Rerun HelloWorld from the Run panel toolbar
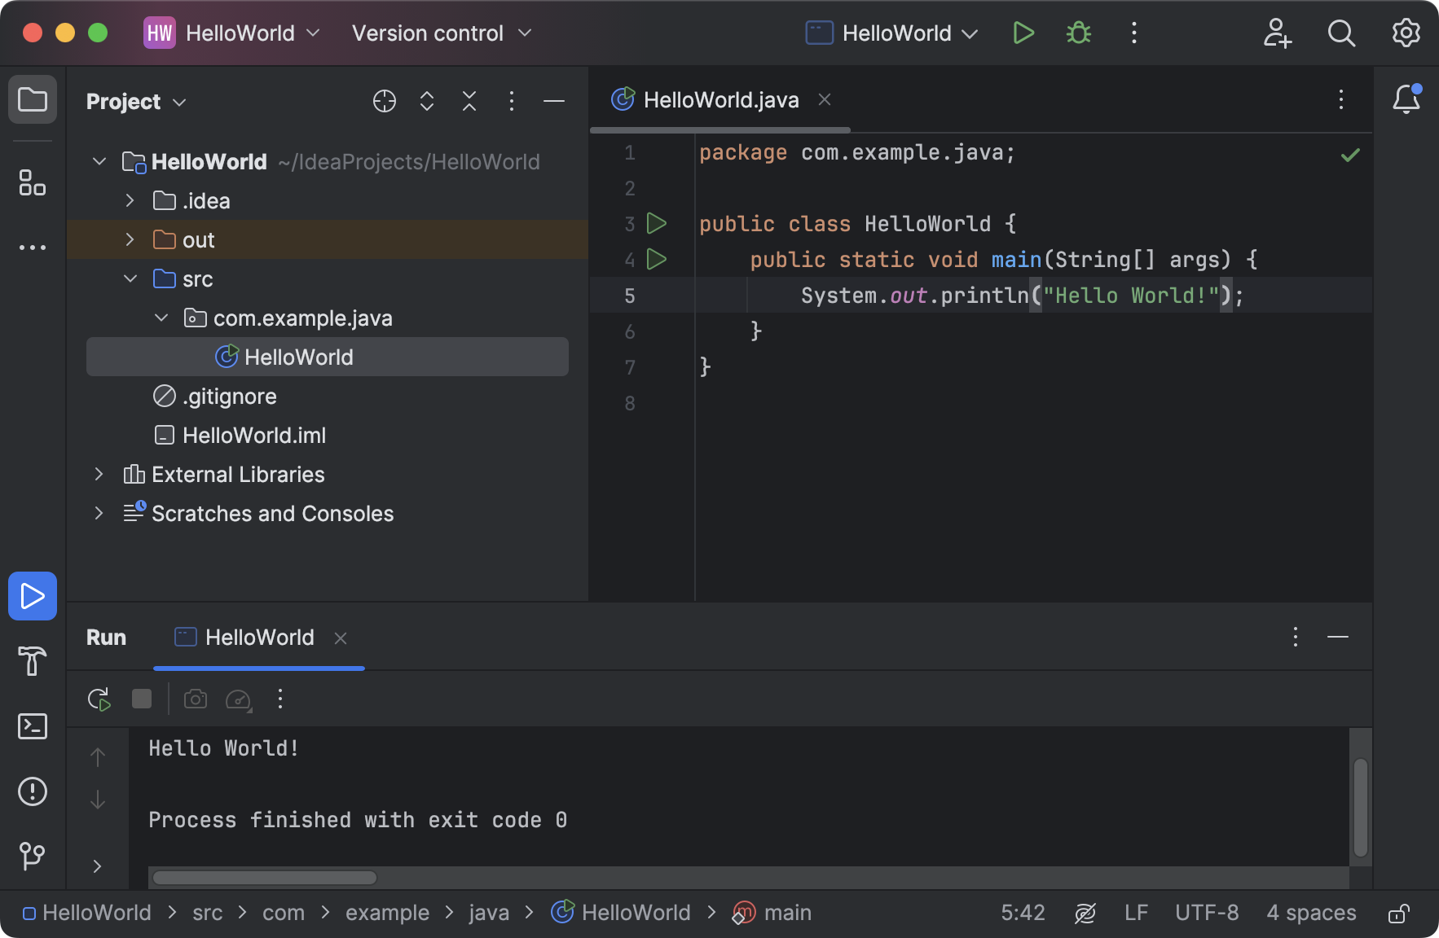Image resolution: width=1439 pixels, height=938 pixels. pyautogui.click(x=98, y=699)
